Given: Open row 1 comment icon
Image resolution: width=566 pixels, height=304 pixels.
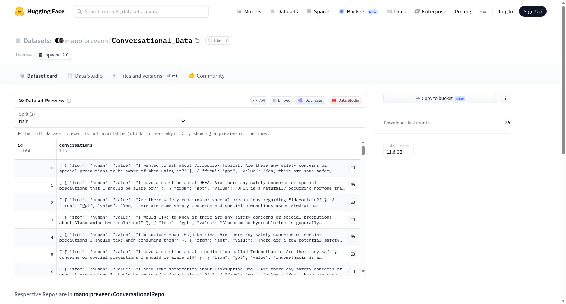Looking at the screenshot, I should [x=353, y=185].
